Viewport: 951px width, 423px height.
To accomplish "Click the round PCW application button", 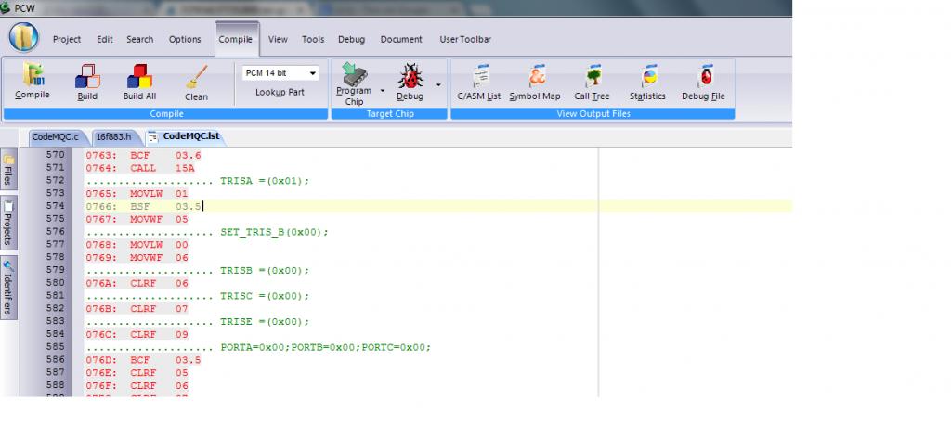I will [24, 37].
